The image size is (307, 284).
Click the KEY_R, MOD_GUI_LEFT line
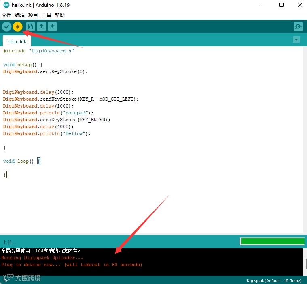click(71, 99)
